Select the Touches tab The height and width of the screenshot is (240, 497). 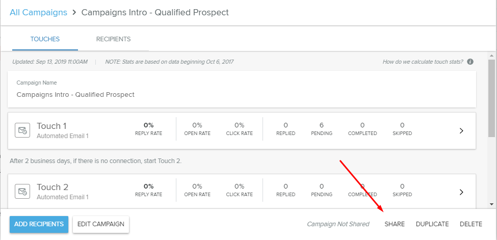tap(45, 39)
